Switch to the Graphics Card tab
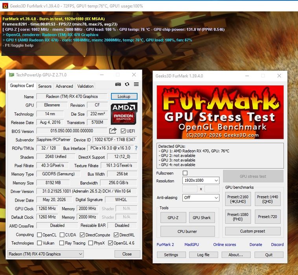This screenshot has height=275, width=298. coord(22,86)
